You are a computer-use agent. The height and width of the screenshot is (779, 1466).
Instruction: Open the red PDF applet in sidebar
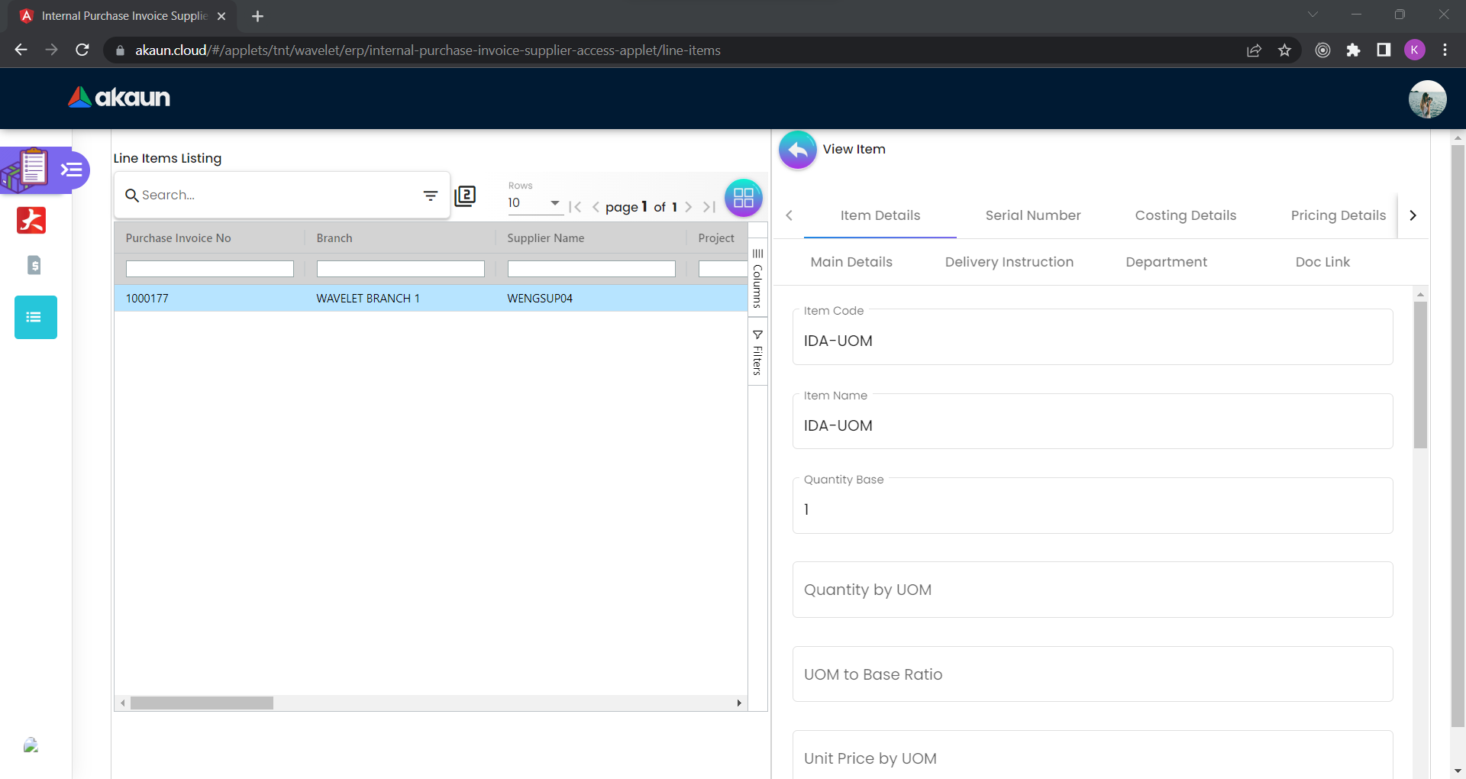[x=31, y=221]
